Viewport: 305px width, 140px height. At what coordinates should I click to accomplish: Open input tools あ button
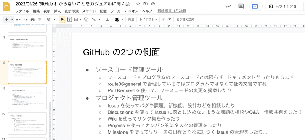pyautogui.click(x=117, y=19)
